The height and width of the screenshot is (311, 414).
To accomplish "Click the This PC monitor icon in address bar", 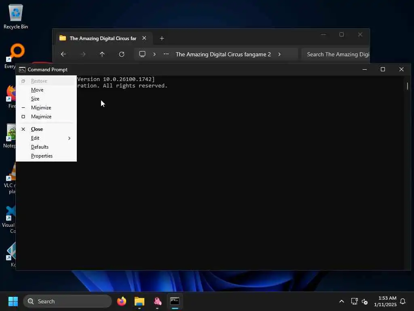I will [x=142, y=54].
